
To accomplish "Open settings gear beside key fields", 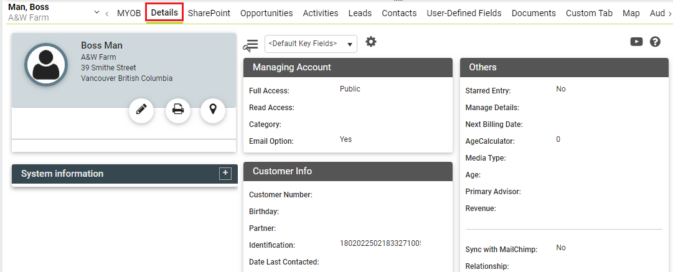I will click(x=371, y=42).
